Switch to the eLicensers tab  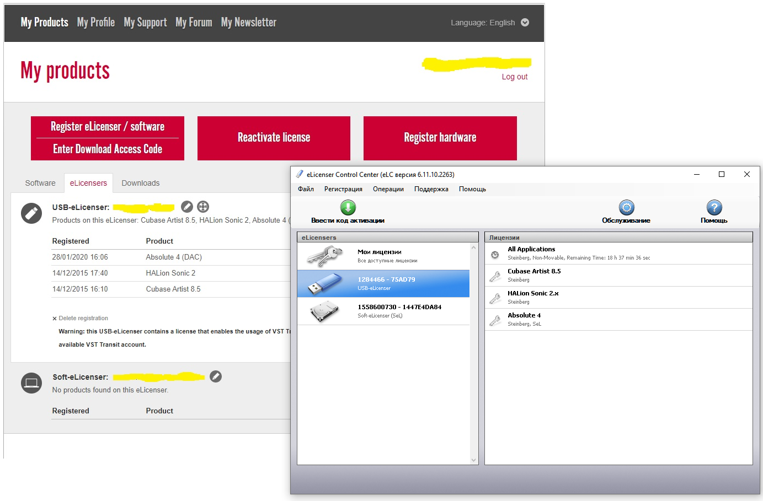88,183
